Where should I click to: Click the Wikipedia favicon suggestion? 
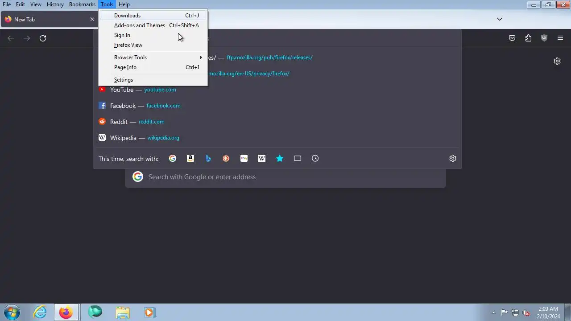click(102, 138)
